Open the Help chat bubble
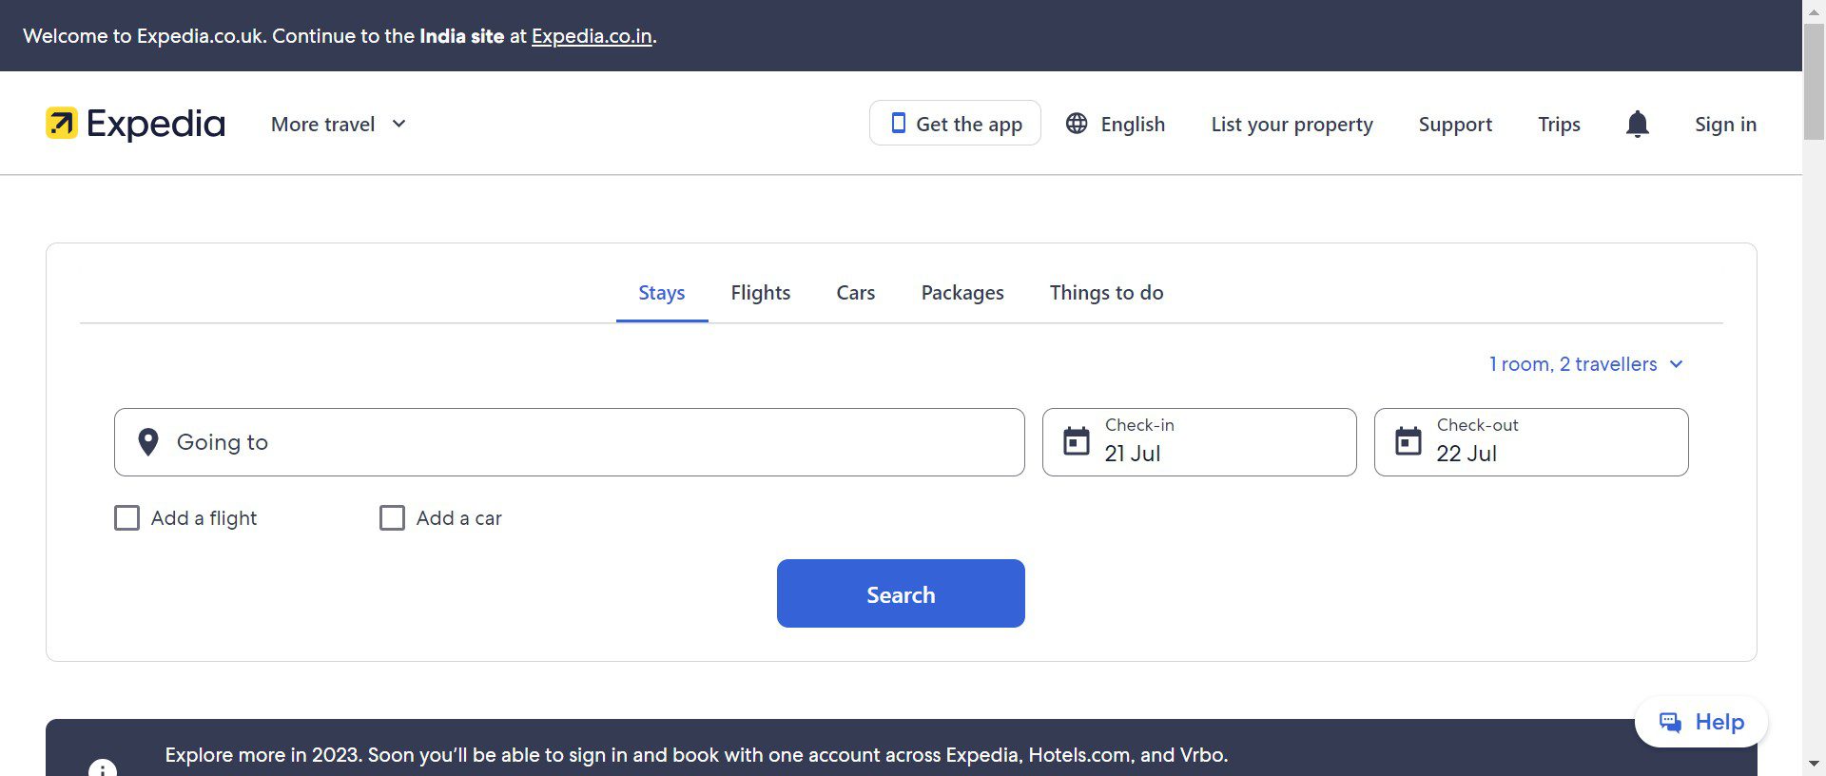The image size is (1826, 776). click(1700, 722)
